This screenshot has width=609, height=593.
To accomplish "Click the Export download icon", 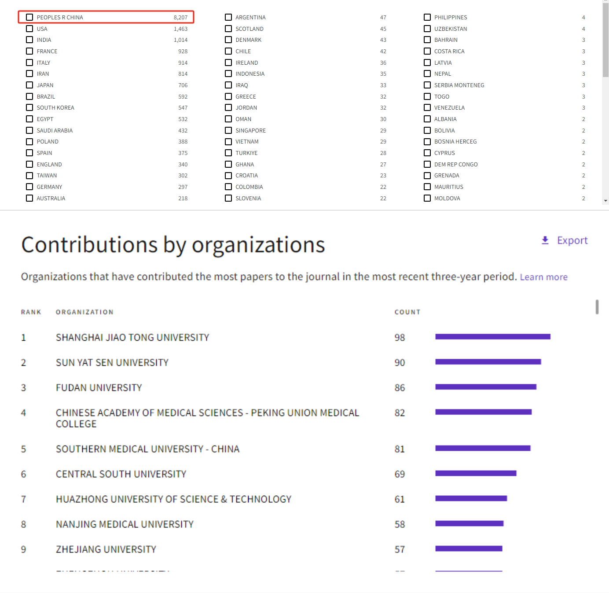I will [545, 240].
